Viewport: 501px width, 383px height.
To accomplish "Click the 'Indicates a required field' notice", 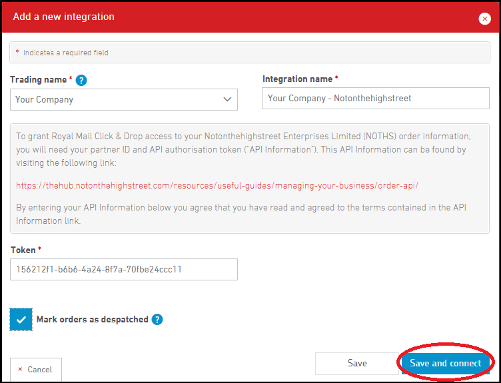I will [x=250, y=53].
